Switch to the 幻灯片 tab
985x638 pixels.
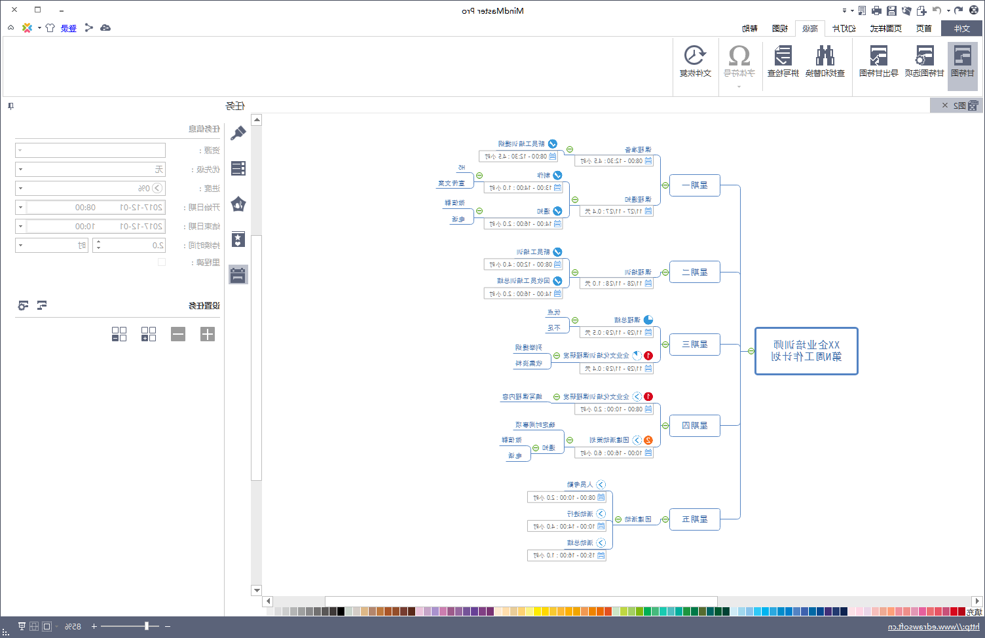coord(844,28)
